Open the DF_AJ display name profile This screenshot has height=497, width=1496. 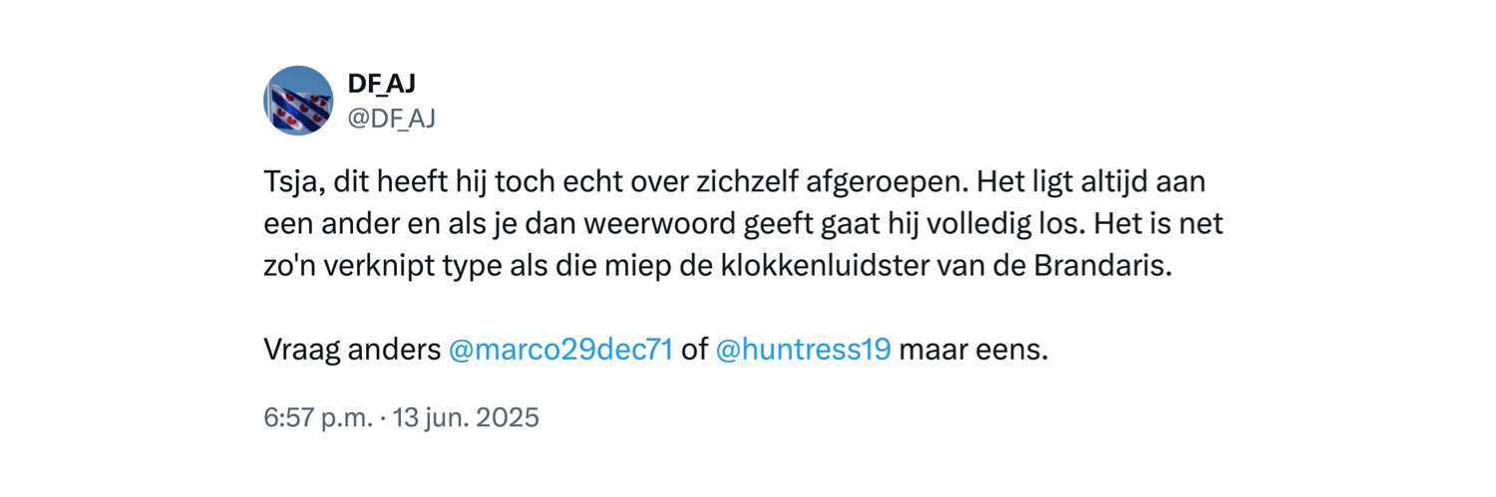pos(381,86)
